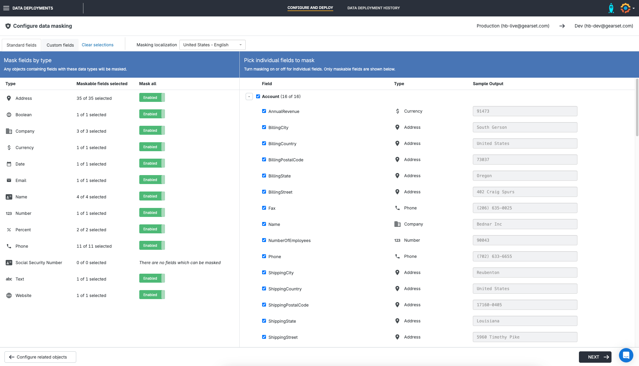Collapse the Account field group

(249, 97)
